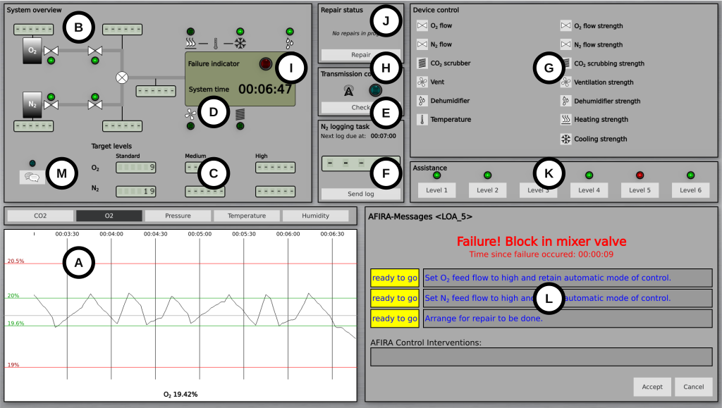Click the circular mixer valve symbol
The width and height of the screenshot is (722, 408).
click(122, 78)
